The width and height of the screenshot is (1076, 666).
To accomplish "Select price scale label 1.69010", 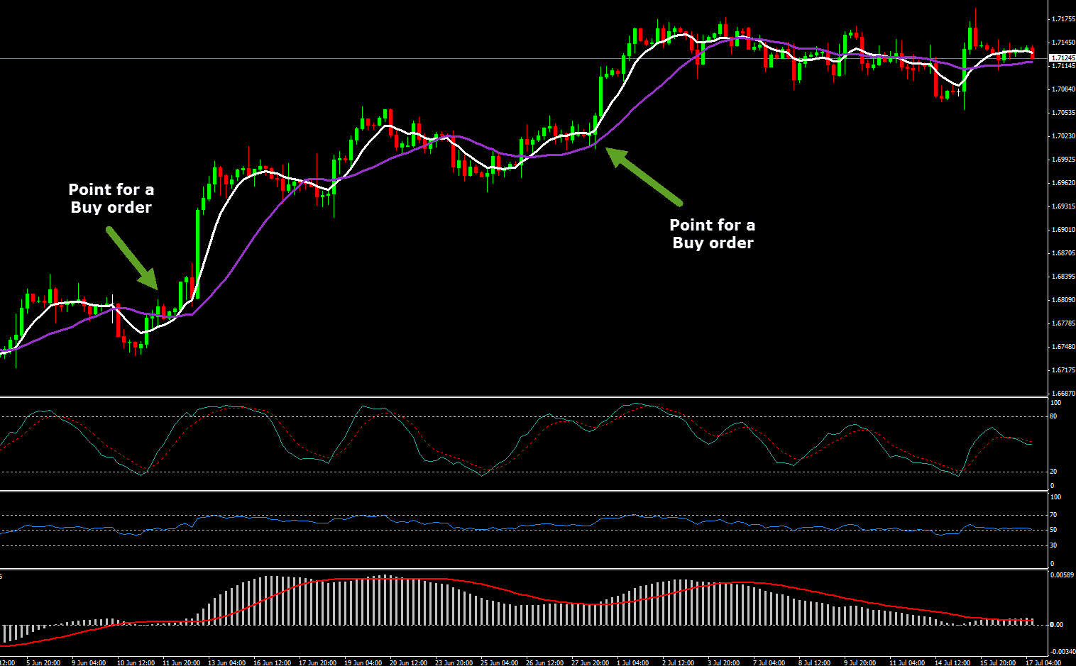I will click(x=1063, y=230).
